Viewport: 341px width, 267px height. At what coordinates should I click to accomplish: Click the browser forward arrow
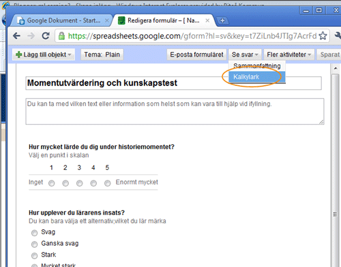(x=31, y=36)
